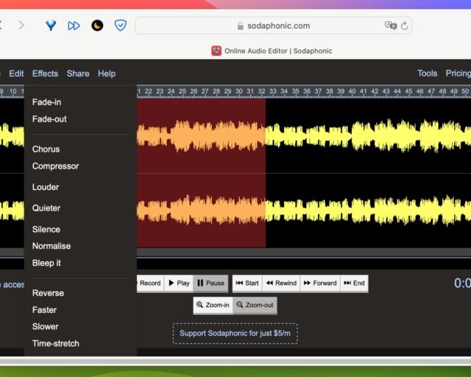Skip Forward in the audio
Screen dimensions: 471x377
pyautogui.click(x=320, y=283)
